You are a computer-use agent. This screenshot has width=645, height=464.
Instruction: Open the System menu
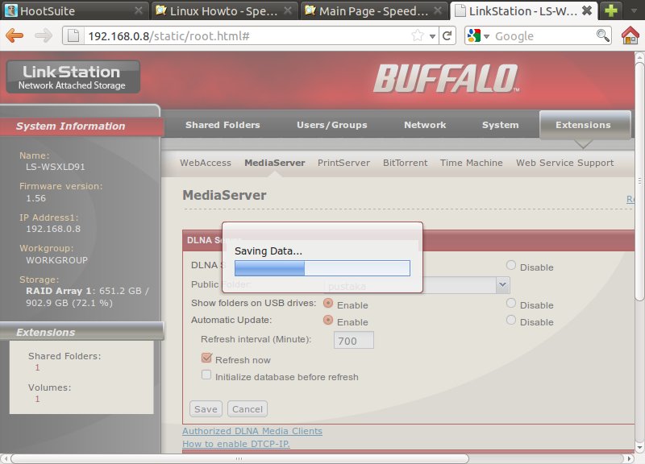500,125
